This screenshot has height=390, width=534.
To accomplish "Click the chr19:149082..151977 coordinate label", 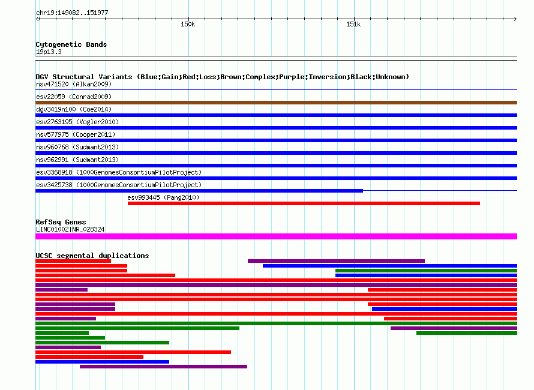I will pos(72,13).
